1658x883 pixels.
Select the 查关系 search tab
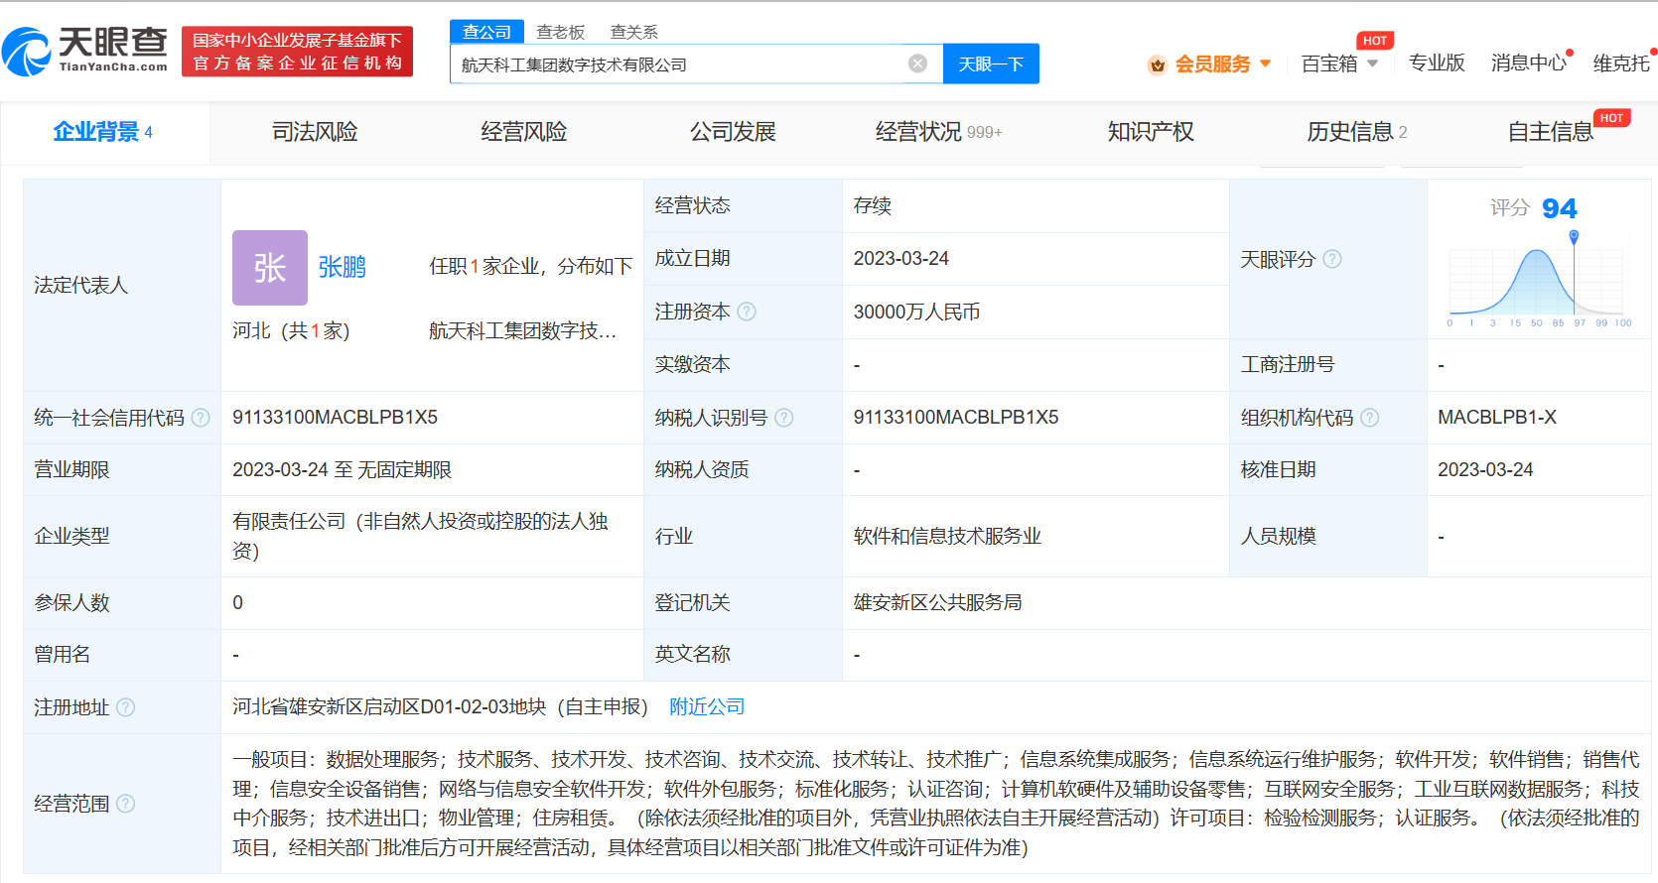633,32
